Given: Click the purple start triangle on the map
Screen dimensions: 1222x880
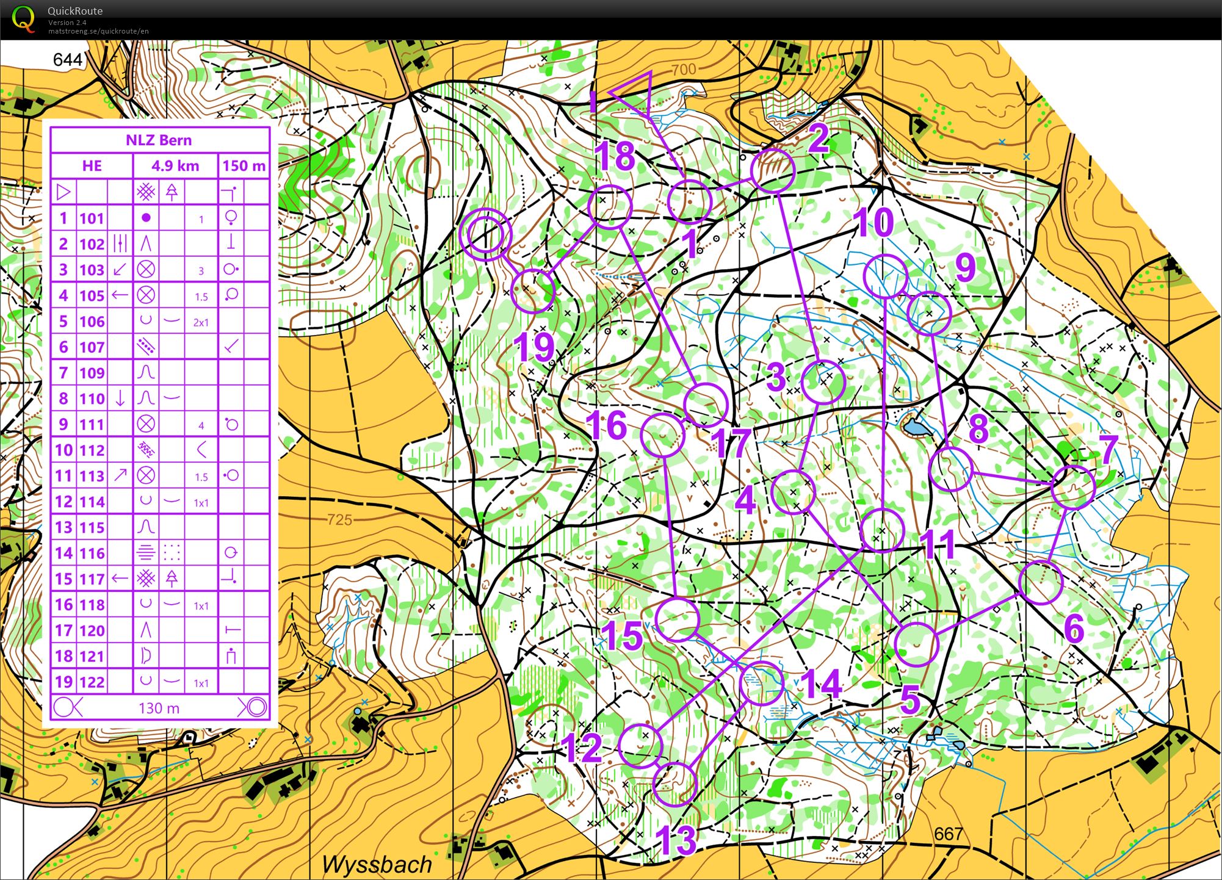Looking at the screenshot, I should [636, 93].
